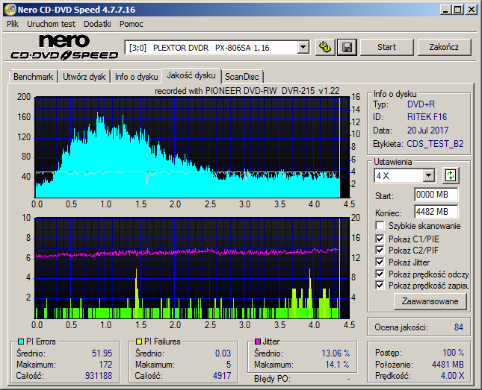Click the speed value 4.00 X
Viewport: 482px width, 390px height.
pos(452,376)
